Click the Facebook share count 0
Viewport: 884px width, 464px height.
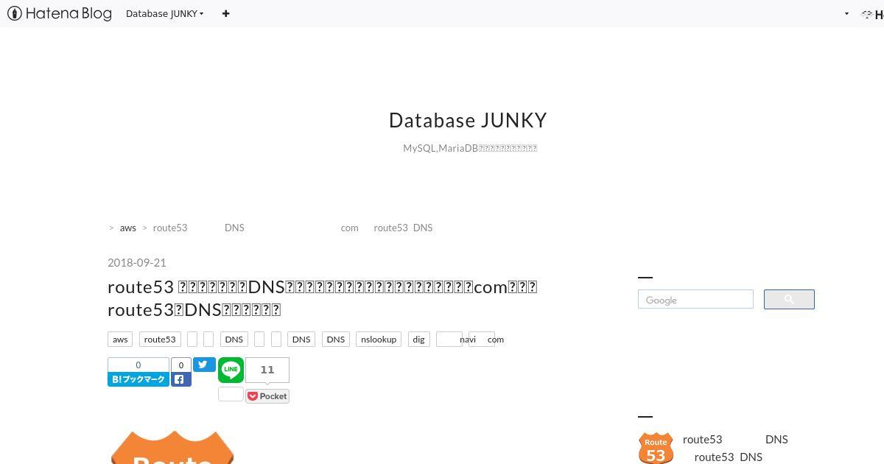click(181, 365)
